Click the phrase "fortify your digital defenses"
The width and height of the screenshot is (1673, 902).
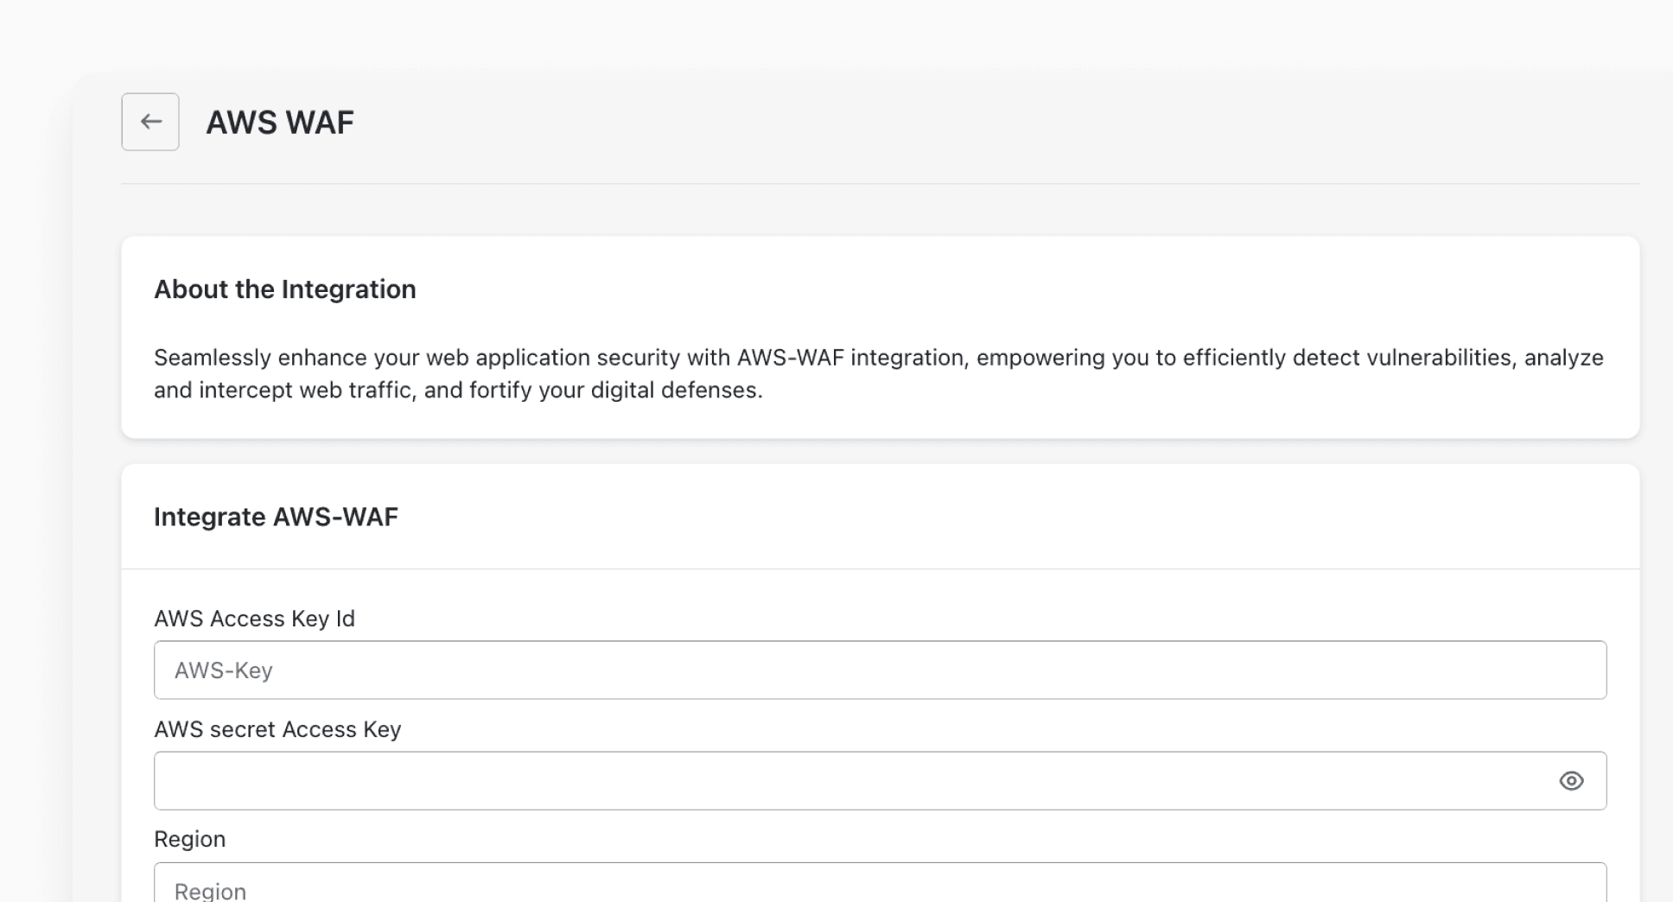615,391
